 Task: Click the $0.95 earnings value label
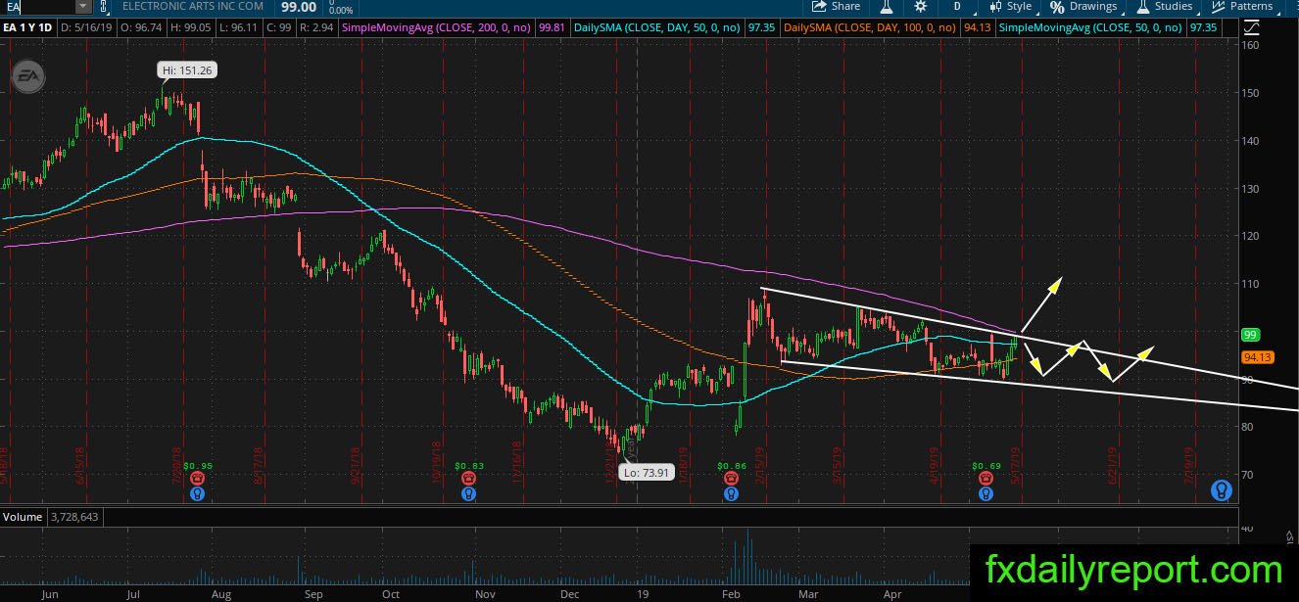coord(197,466)
